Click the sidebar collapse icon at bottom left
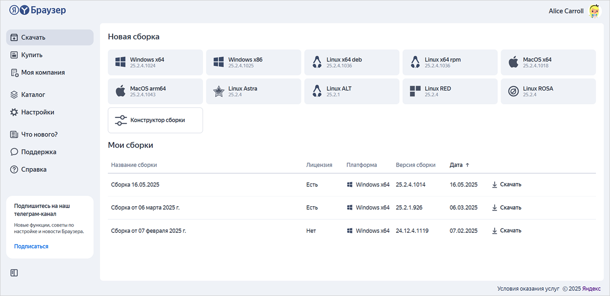The image size is (610, 296). 14,273
